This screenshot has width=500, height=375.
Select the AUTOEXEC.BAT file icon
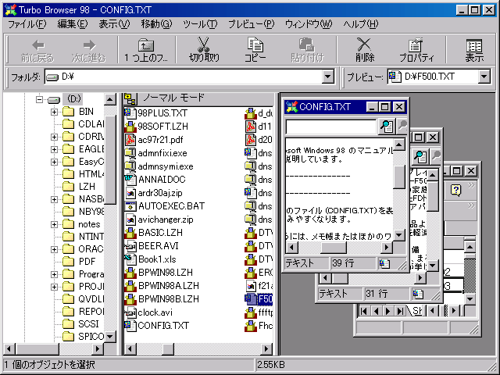130,206
